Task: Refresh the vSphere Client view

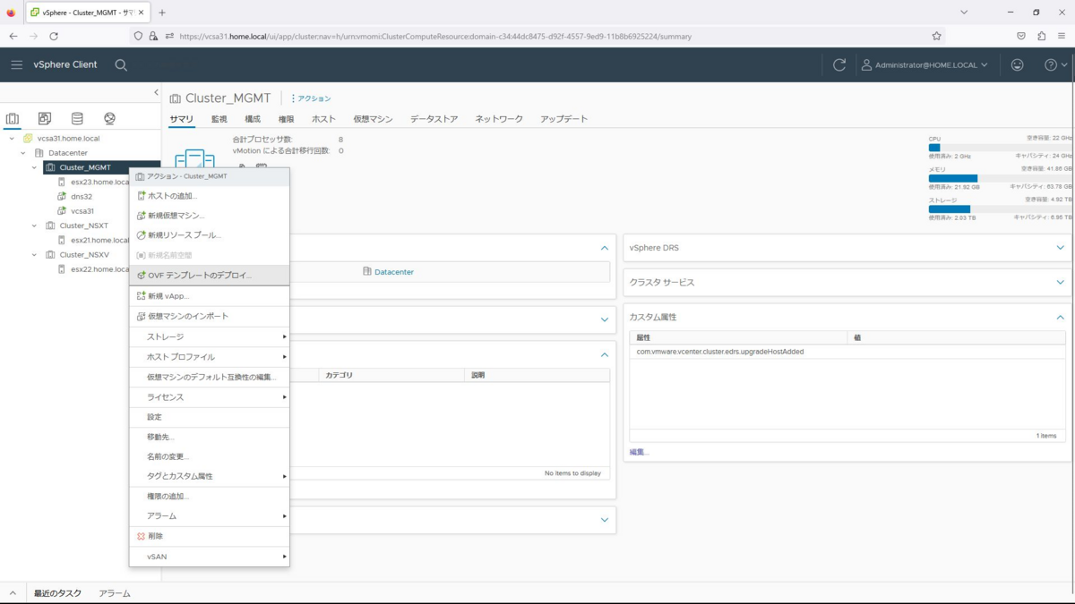Action: point(839,64)
